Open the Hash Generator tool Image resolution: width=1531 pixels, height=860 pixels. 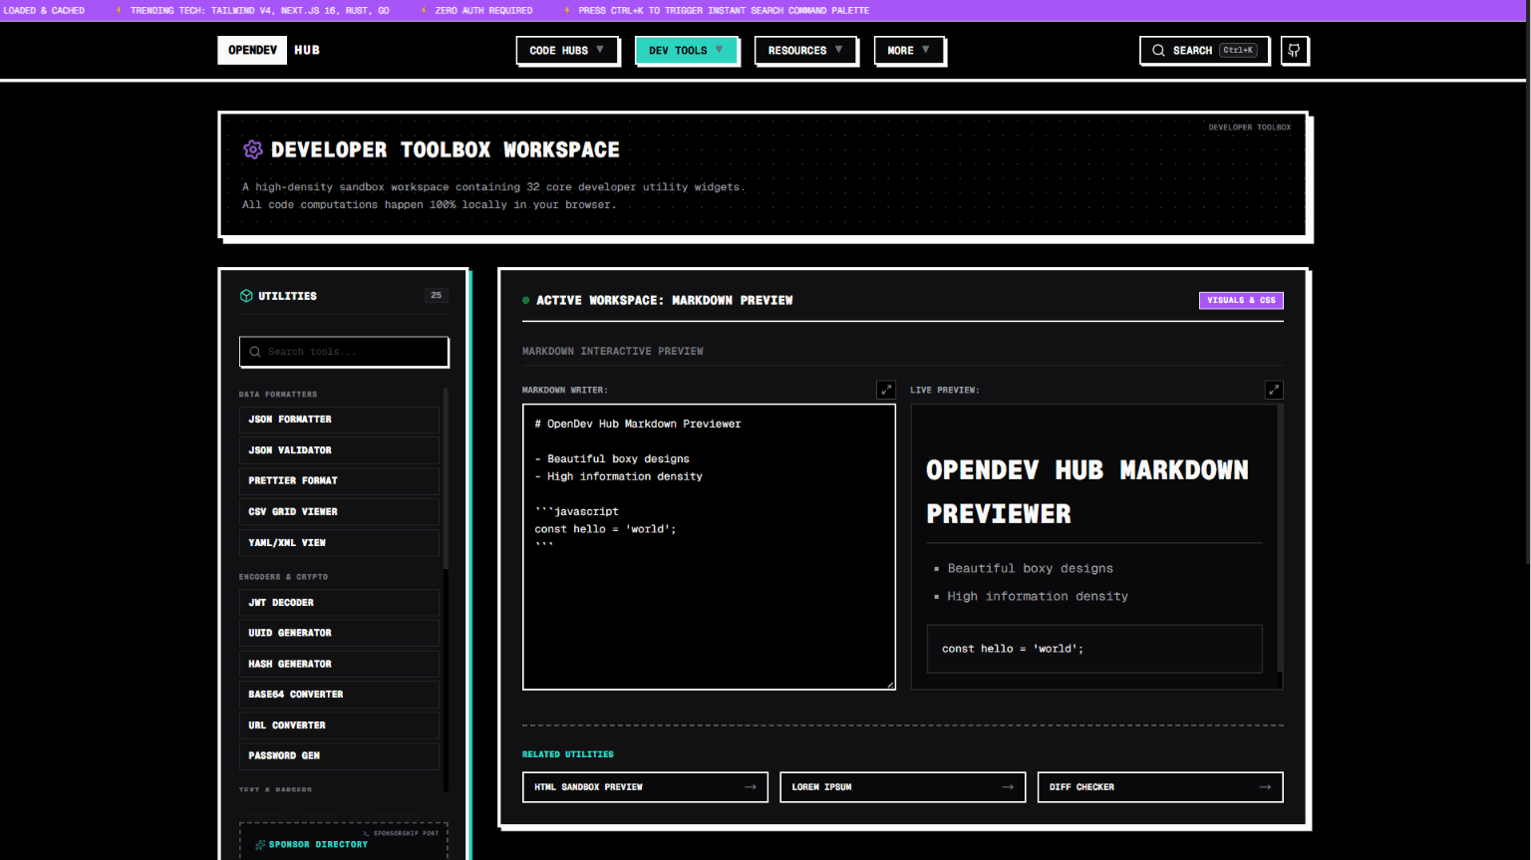(x=339, y=664)
